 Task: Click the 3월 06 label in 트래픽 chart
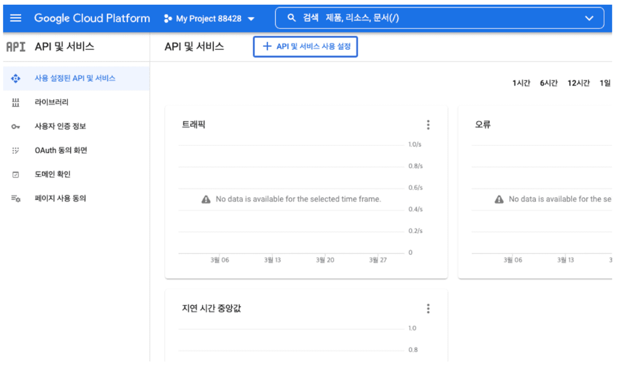(220, 260)
